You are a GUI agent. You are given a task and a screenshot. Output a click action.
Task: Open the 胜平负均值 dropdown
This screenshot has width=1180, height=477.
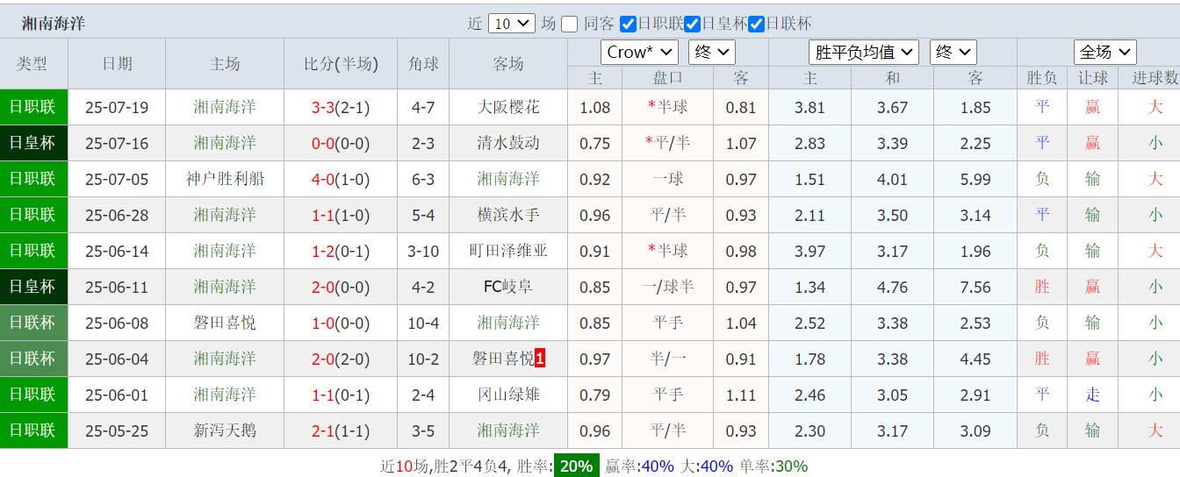point(864,52)
